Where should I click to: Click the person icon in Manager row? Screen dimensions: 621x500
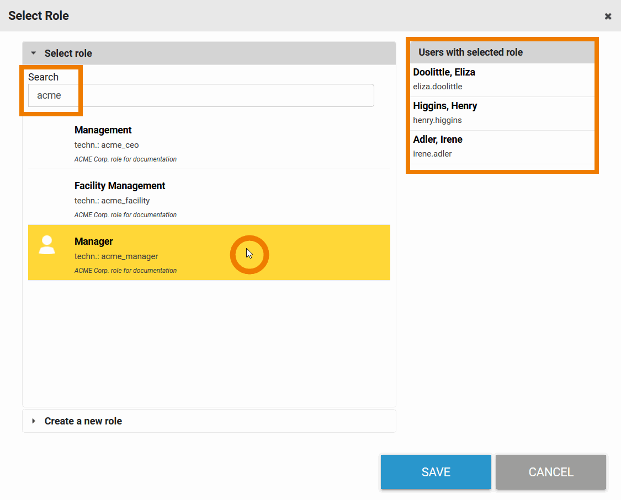[x=47, y=245]
